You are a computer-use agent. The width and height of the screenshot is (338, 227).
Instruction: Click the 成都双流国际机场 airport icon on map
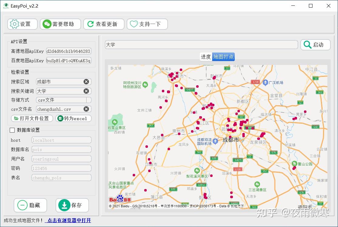tap(215, 141)
